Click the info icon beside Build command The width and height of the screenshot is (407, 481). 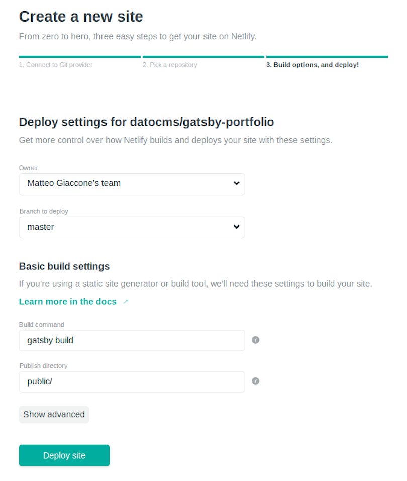tap(255, 340)
